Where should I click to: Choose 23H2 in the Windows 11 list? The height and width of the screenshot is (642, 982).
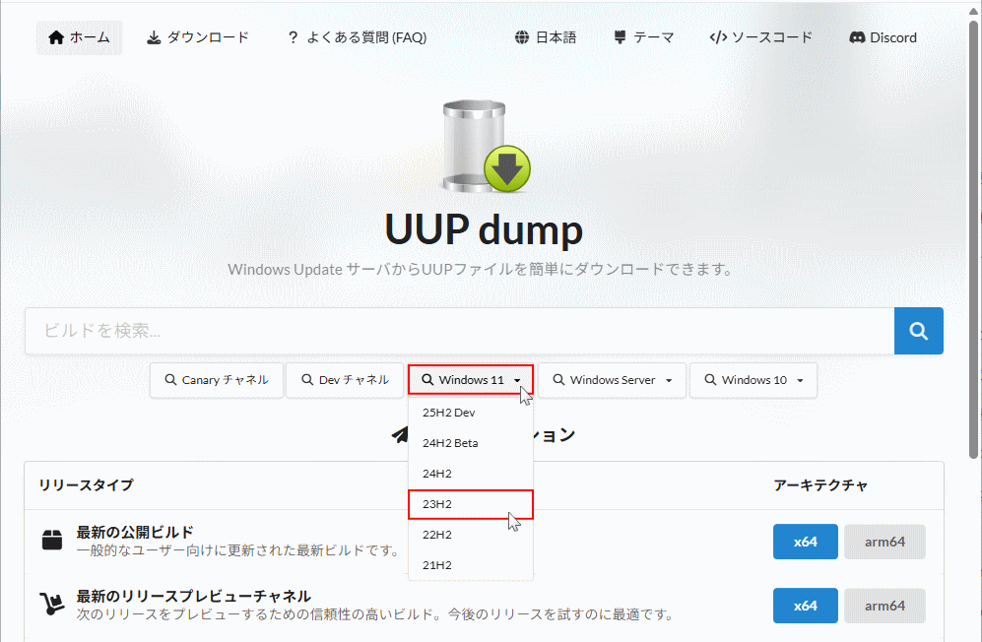click(471, 504)
